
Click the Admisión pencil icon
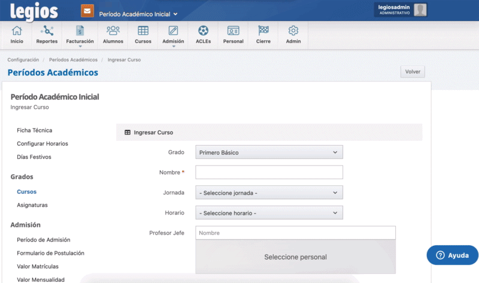pyautogui.click(x=173, y=31)
